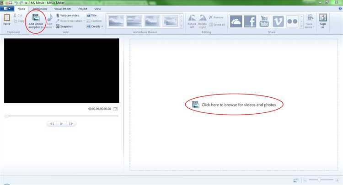The height and width of the screenshot is (185, 343).
Task: Select the second AutoMovie theme thumbnail
Action: [134, 21]
